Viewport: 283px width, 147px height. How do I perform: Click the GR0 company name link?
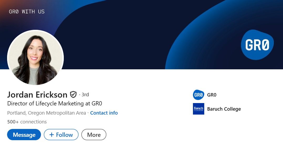[212, 95]
